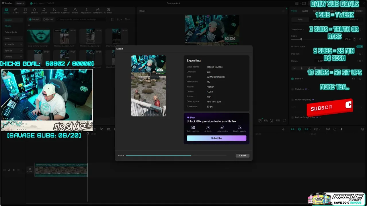Viewport: 367px width, 206px height.
Task: Expand the AI media section
Action: tap(21, 44)
